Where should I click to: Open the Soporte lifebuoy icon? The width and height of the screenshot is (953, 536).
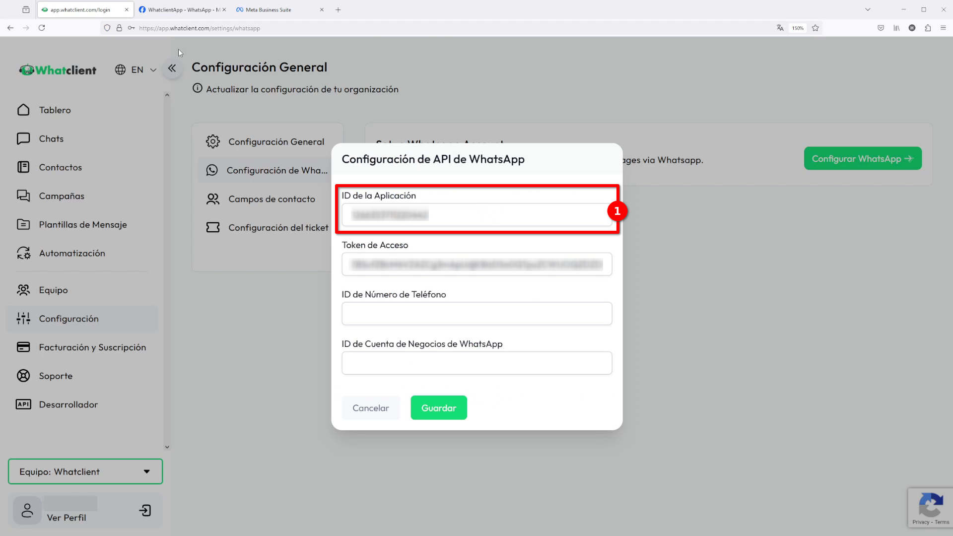point(23,376)
